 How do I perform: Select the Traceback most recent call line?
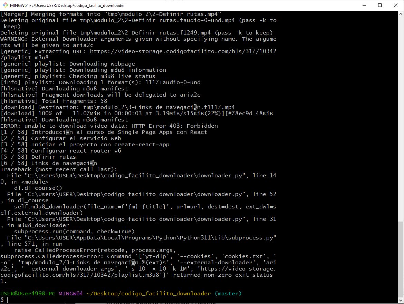[59, 169]
